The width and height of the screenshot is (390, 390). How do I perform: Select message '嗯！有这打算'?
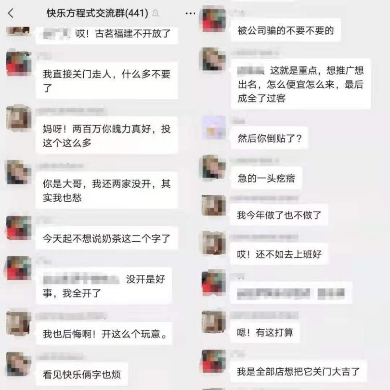pyautogui.click(x=265, y=333)
